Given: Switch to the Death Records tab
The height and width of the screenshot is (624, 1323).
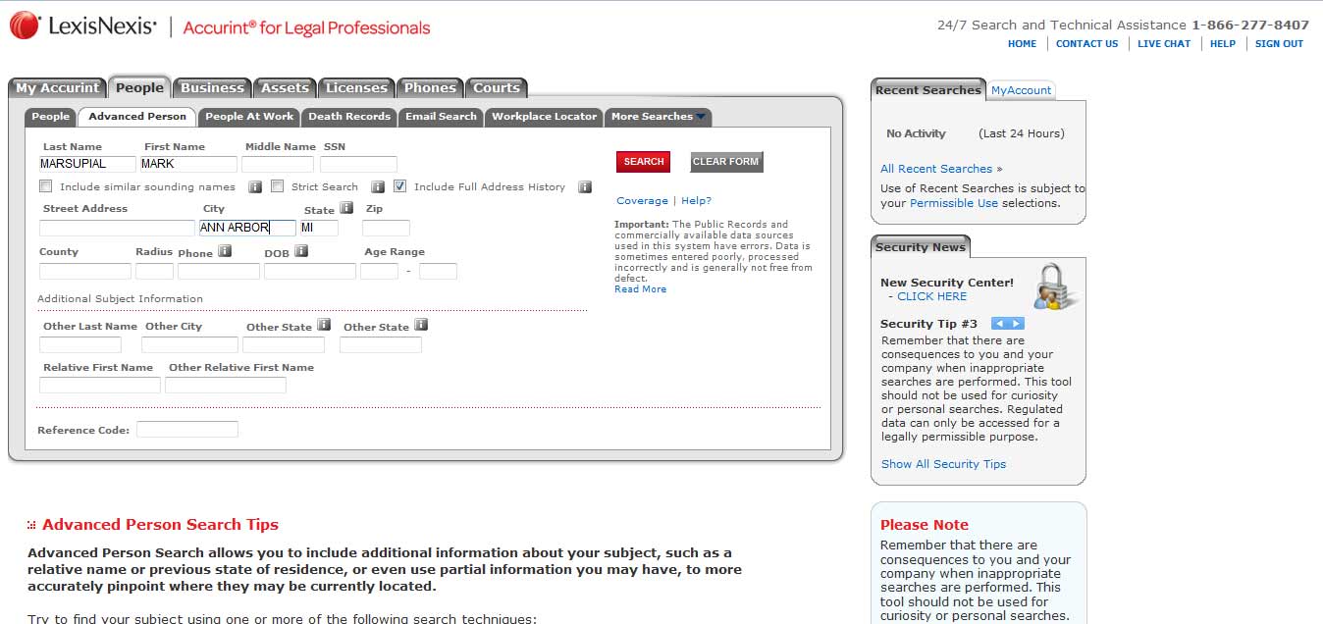Looking at the screenshot, I should tap(349, 117).
